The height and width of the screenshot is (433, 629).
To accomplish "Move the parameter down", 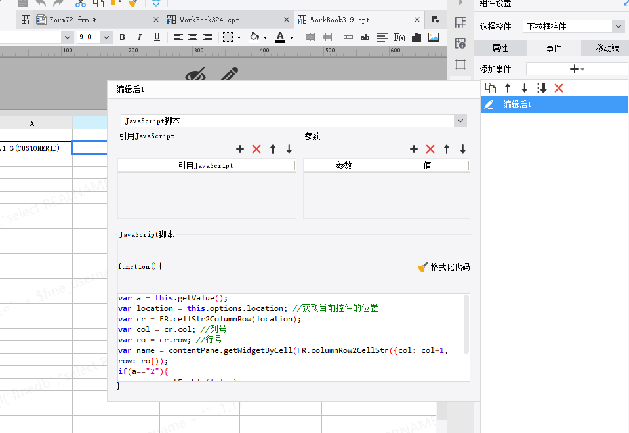I will click(462, 149).
